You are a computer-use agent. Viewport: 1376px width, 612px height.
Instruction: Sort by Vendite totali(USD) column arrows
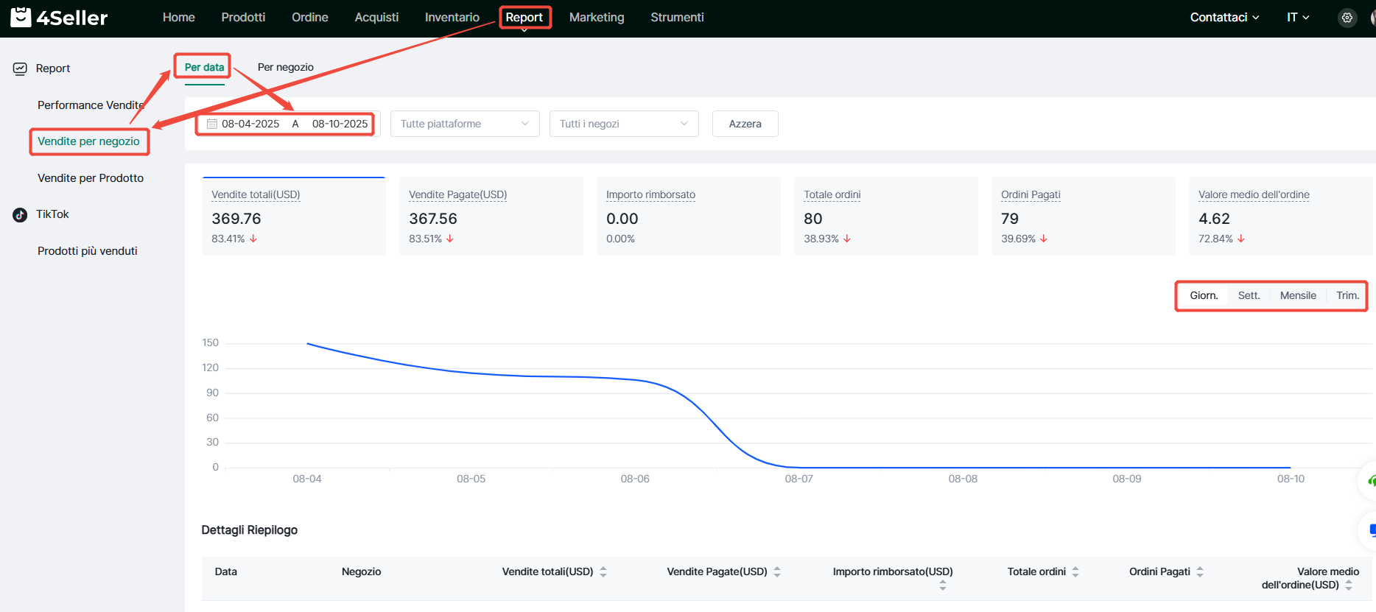pos(603,571)
